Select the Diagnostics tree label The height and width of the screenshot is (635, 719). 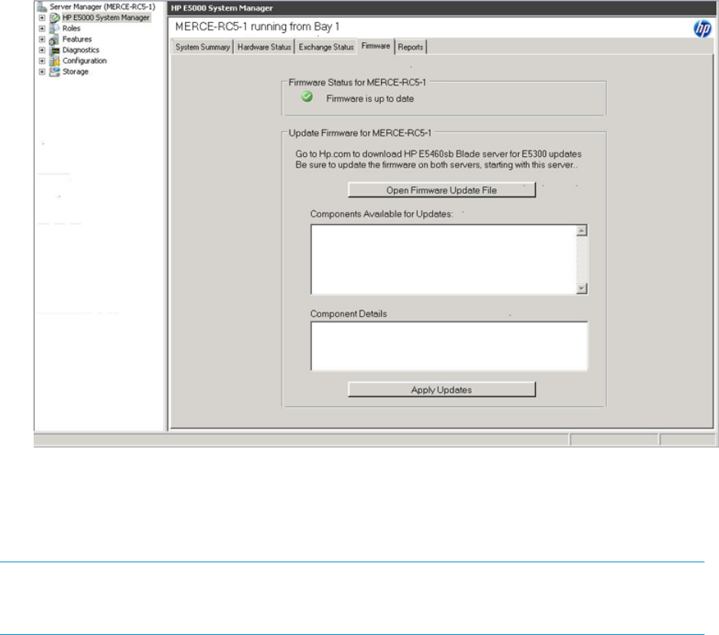point(81,50)
